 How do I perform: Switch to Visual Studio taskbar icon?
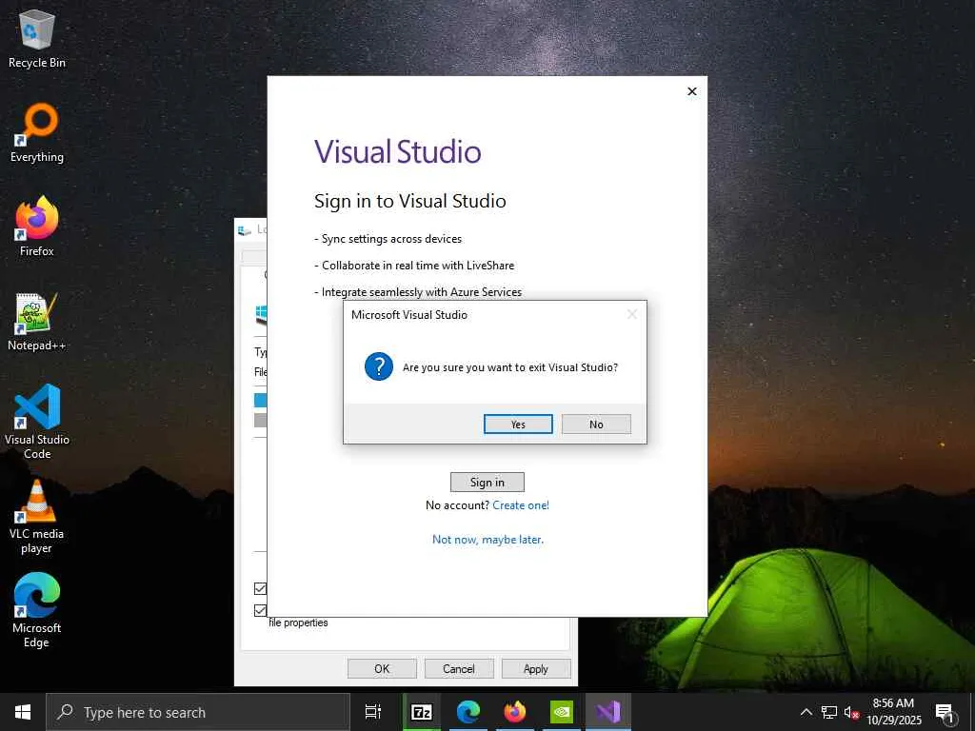pos(608,712)
